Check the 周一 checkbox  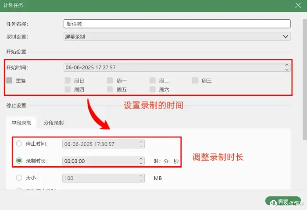110,80
